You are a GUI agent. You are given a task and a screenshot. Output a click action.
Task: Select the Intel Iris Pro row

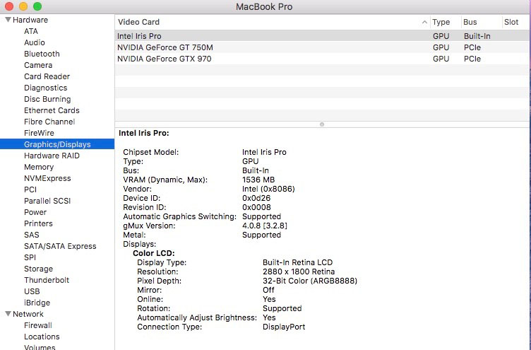point(322,36)
